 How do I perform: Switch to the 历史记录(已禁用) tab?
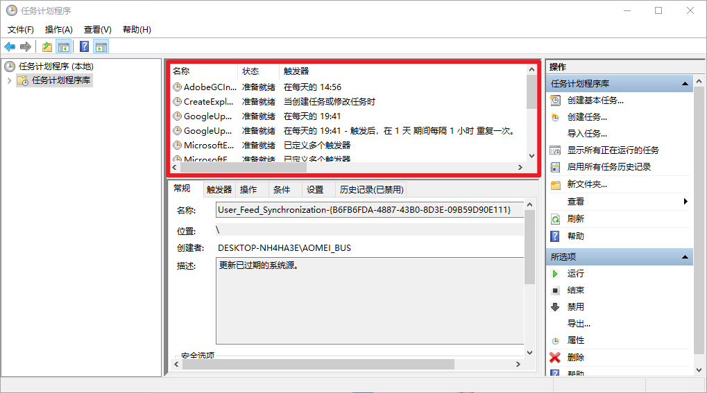tap(371, 190)
